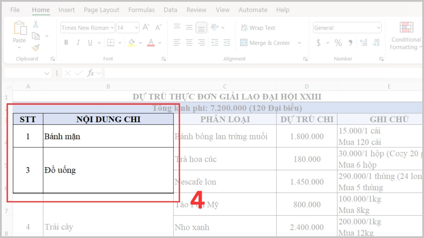424x238 pixels.
Task: Select the Fill Color bucket icon
Action: 131,42
